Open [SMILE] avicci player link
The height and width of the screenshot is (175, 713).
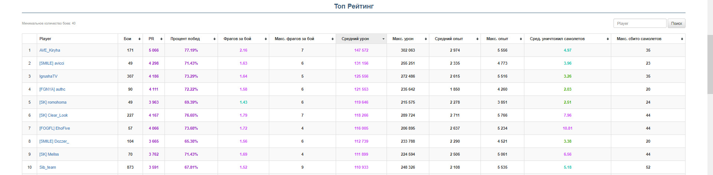pos(52,63)
